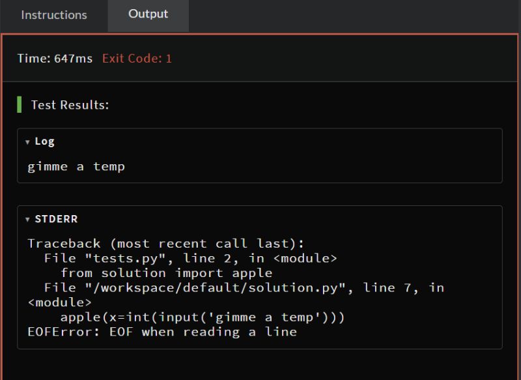Click the STDERR section heading
Image resolution: width=521 pixels, height=380 pixels.
click(x=56, y=219)
